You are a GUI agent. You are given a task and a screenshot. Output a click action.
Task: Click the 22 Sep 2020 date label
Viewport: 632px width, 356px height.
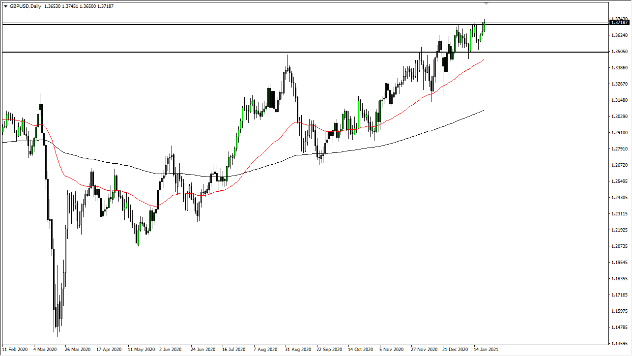(x=330, y=349)
